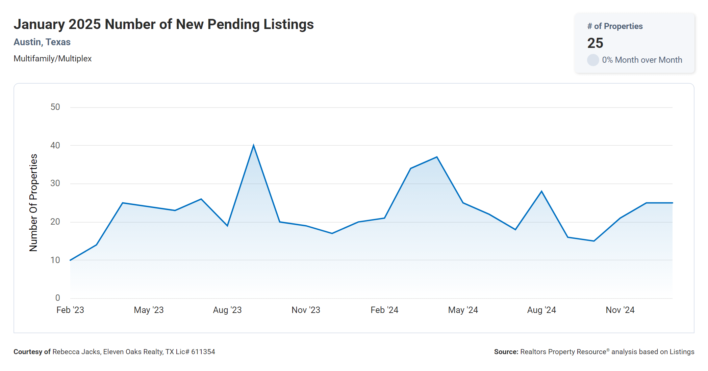Click the Austin, Texas location subtitle
708x371 pixels.
tap(42, 42)
